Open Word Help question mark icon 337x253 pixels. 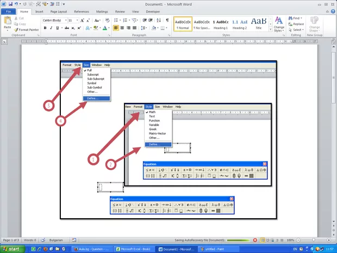(x=333, y=11)
